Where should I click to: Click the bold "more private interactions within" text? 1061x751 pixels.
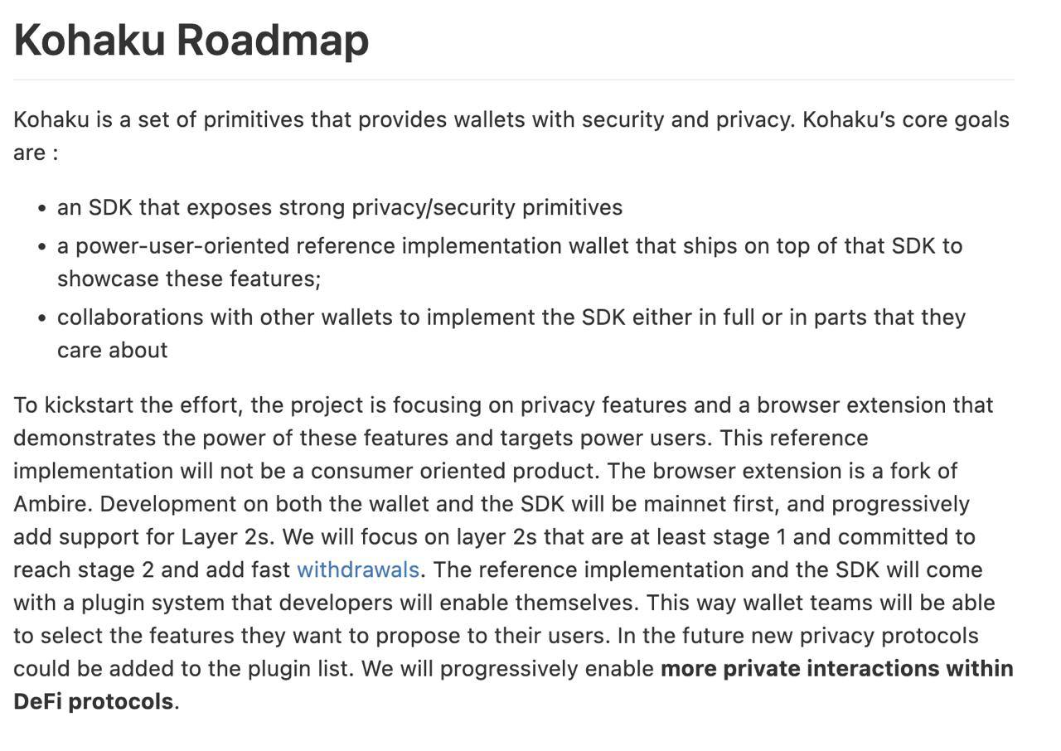(x=836, y=669)
